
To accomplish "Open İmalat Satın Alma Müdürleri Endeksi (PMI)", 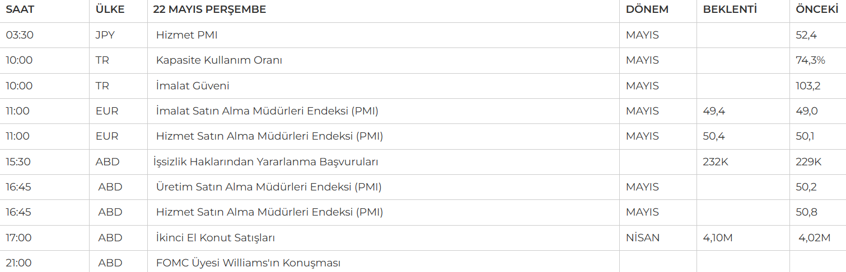I will click(267, 111).
